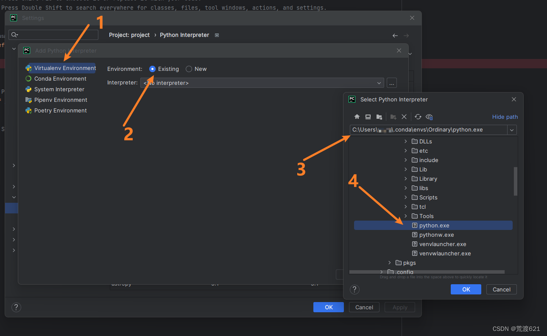Expand the include folder
This screenshot has width=547, height=336.
click(x=405, y=160)
